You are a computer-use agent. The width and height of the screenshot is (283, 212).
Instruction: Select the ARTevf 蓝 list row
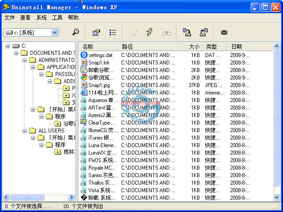pos(167,108)
